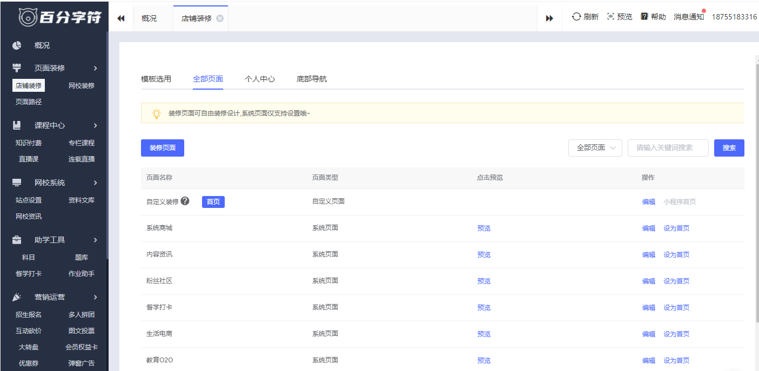Click the lightbulb tip icon
This screenshot has width=759, height=371.
point(157,113)
